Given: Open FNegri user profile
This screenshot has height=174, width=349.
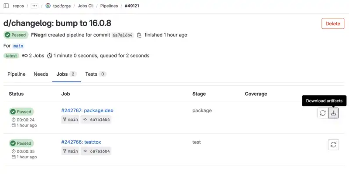Looking at the screenshot, I should (x=39, y=35).
